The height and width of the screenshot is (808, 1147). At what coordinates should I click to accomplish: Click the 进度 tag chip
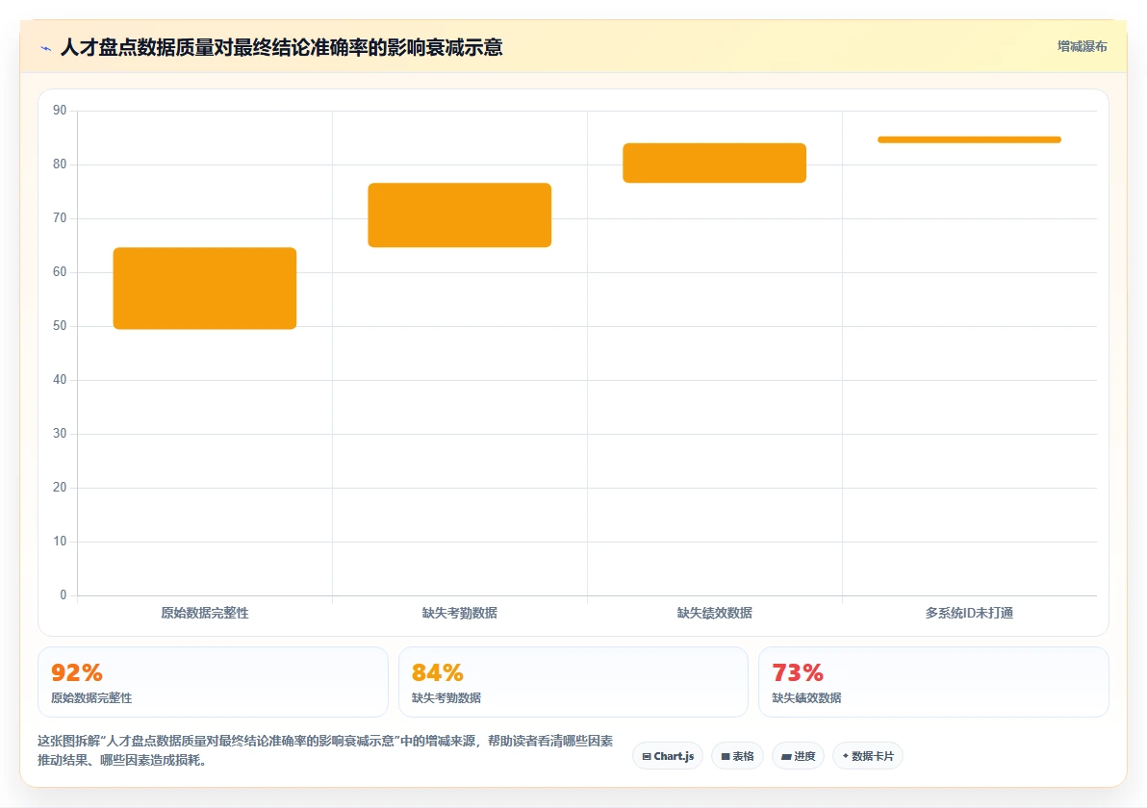(x=798, y=756)
